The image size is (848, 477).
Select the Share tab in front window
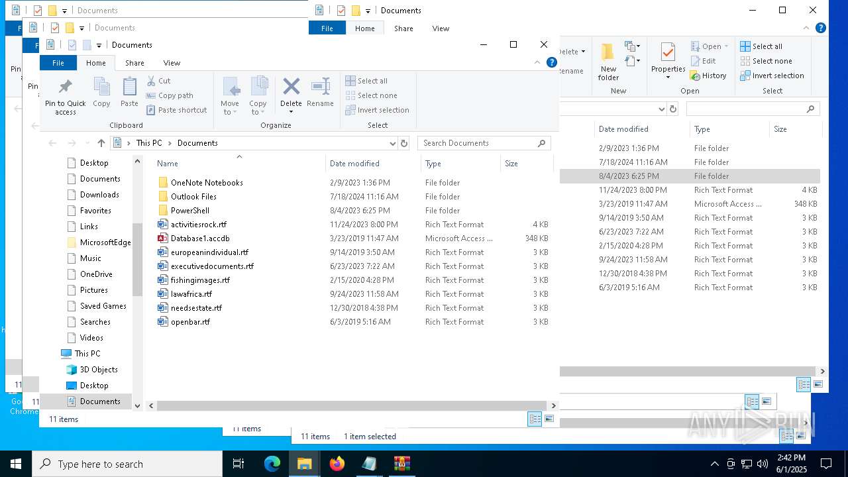point(134,63)
